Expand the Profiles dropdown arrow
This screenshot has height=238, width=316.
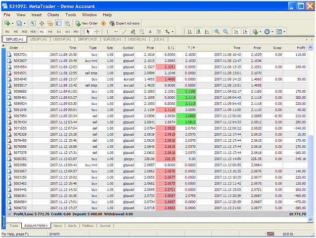24,23
